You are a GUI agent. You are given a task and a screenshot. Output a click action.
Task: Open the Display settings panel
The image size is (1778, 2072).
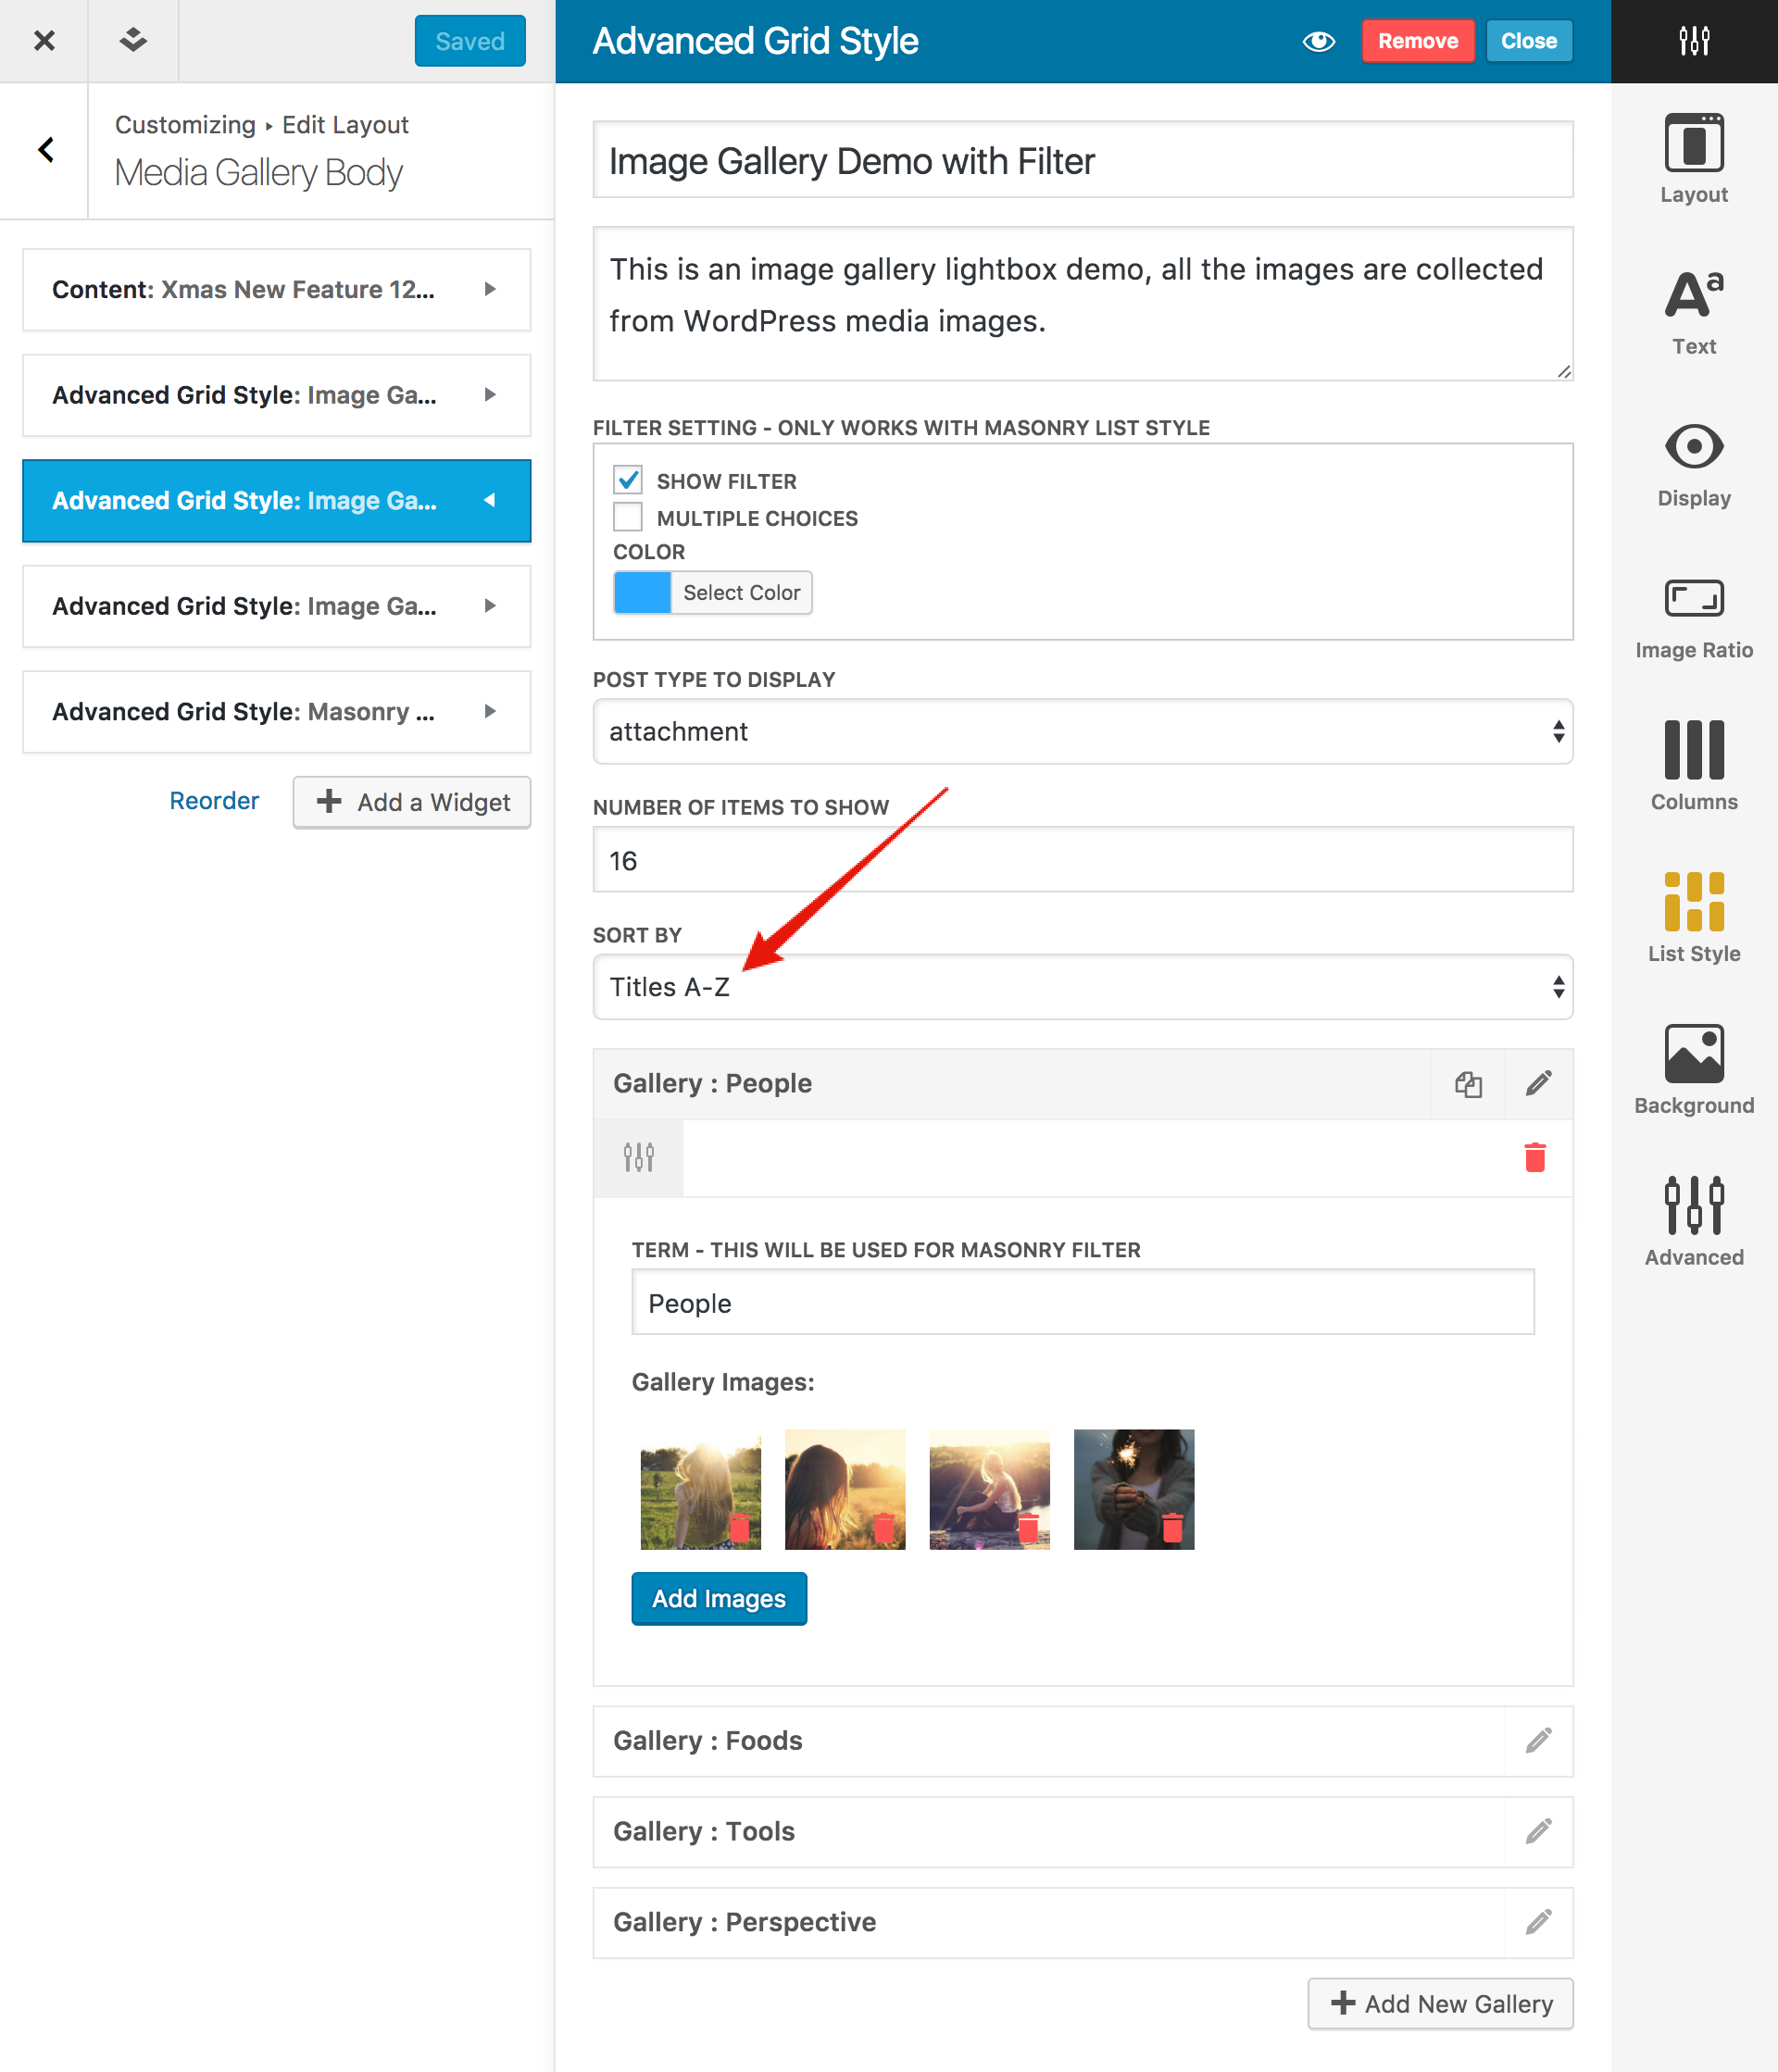1694,464
